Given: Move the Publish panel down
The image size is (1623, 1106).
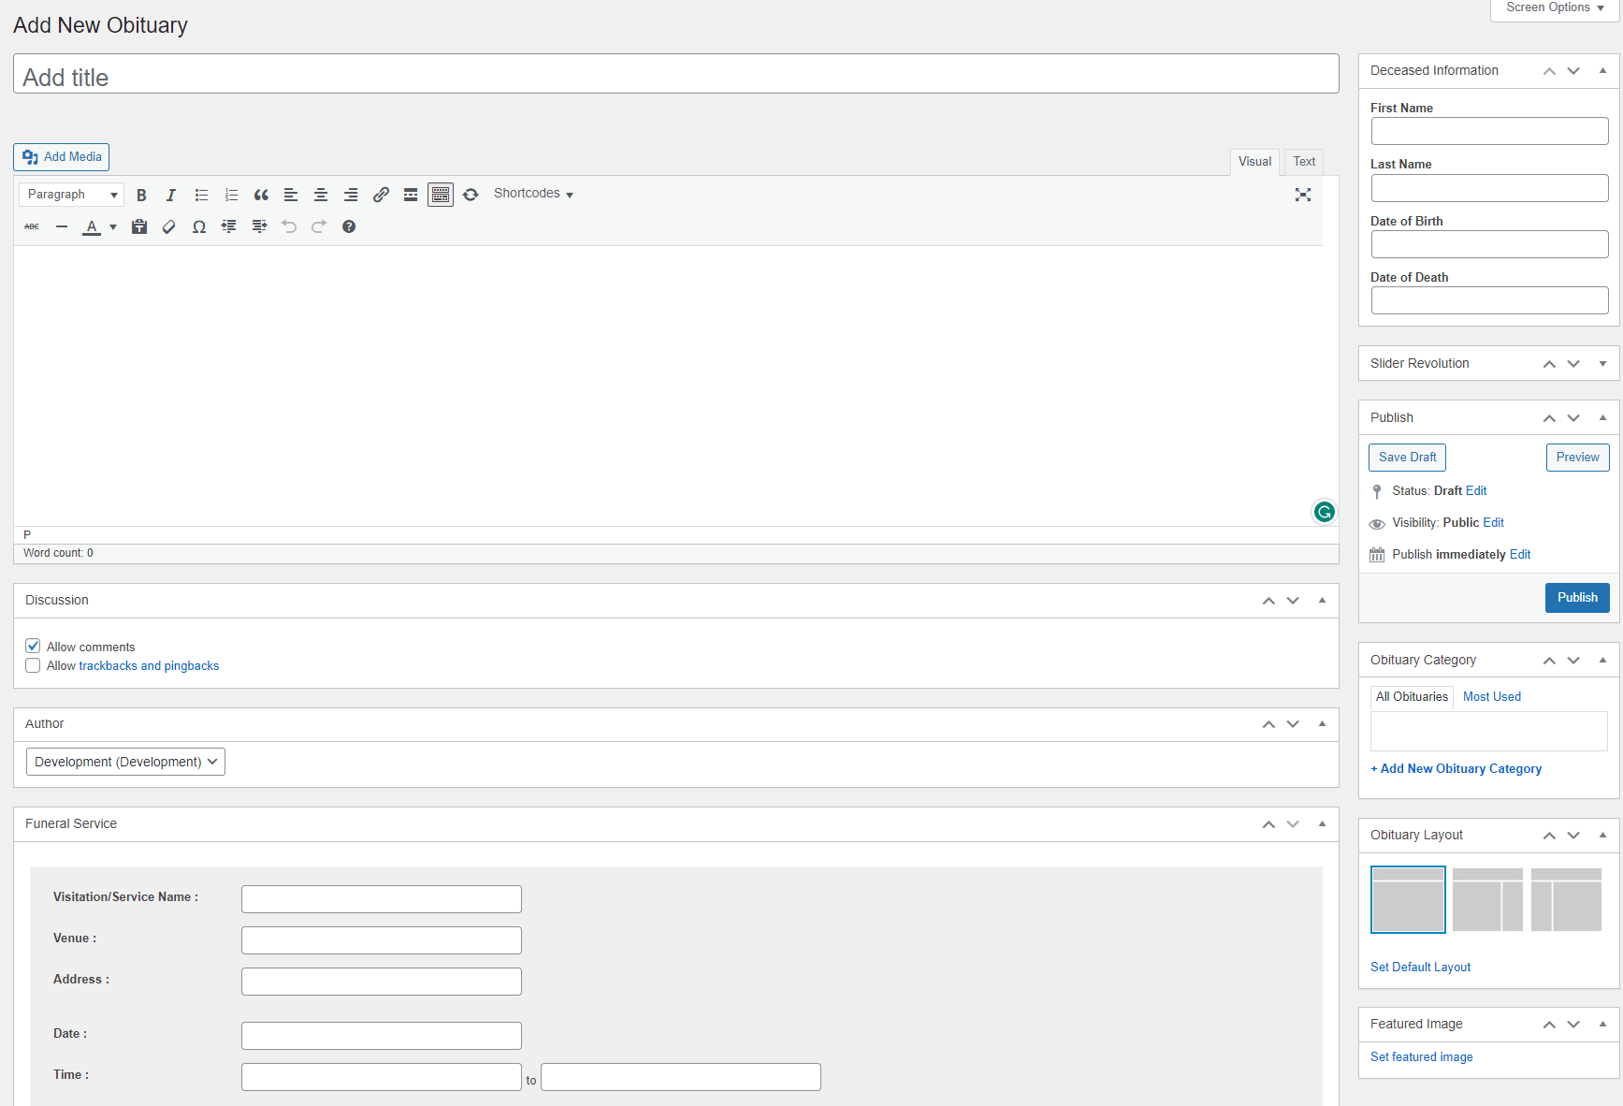Looking at the screenshot, I should coord(1573,418).
